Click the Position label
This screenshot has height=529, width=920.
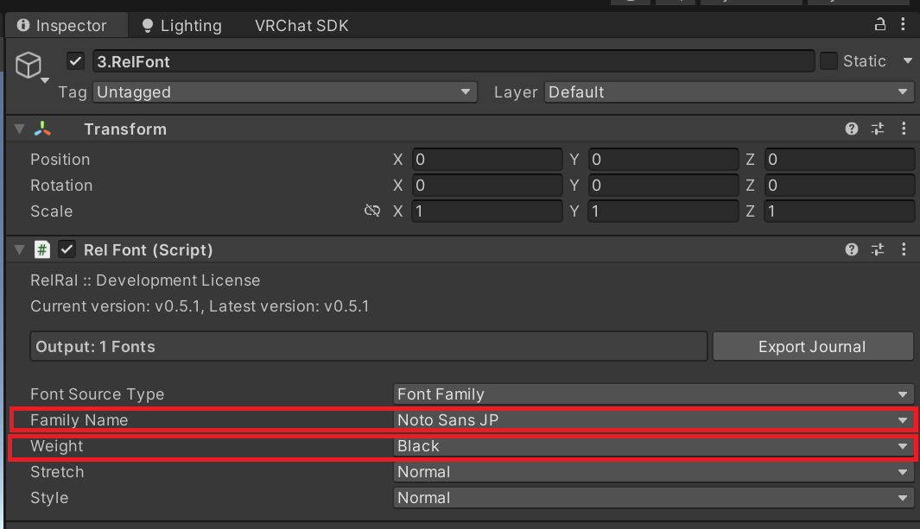click(x=60, y=160)
